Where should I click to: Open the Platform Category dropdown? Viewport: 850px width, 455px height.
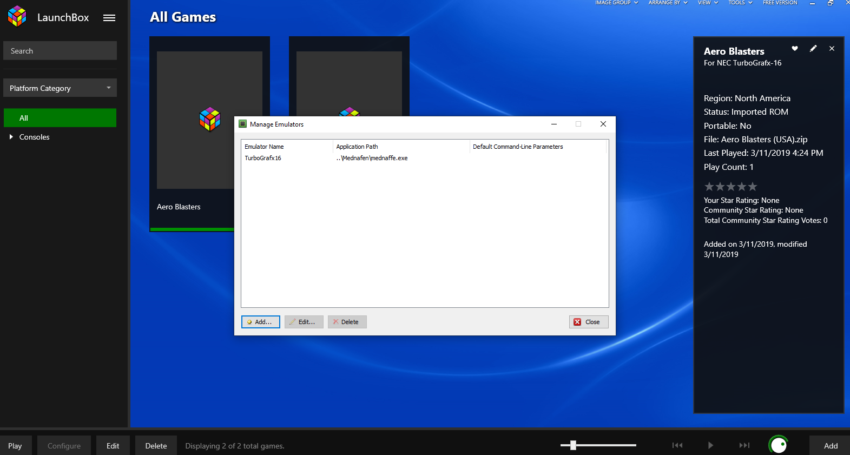click(60, 88)
